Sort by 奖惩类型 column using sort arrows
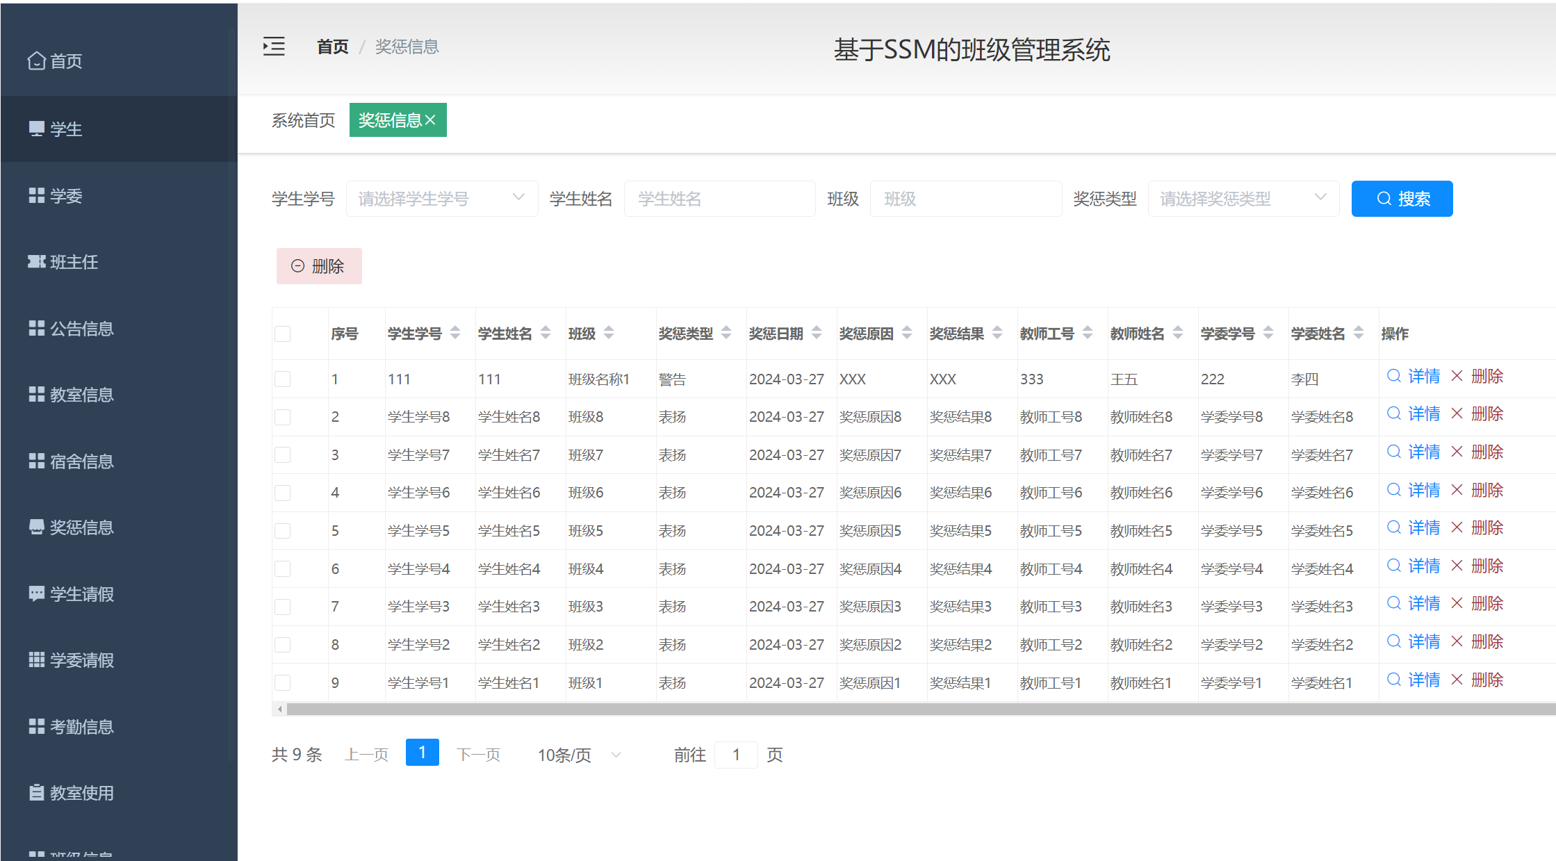Screen dimensions: 1556x861 coord(726,333)
